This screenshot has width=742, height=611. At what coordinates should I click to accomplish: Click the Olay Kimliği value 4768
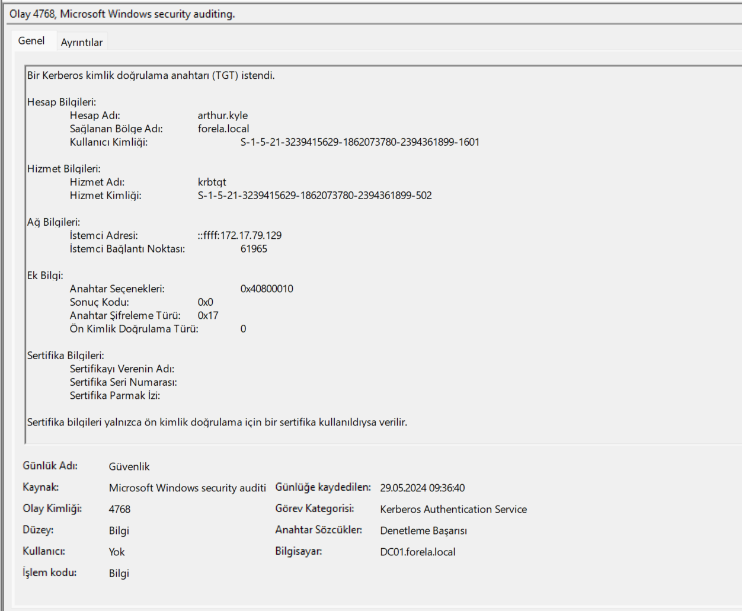click(x=120, y=509)
